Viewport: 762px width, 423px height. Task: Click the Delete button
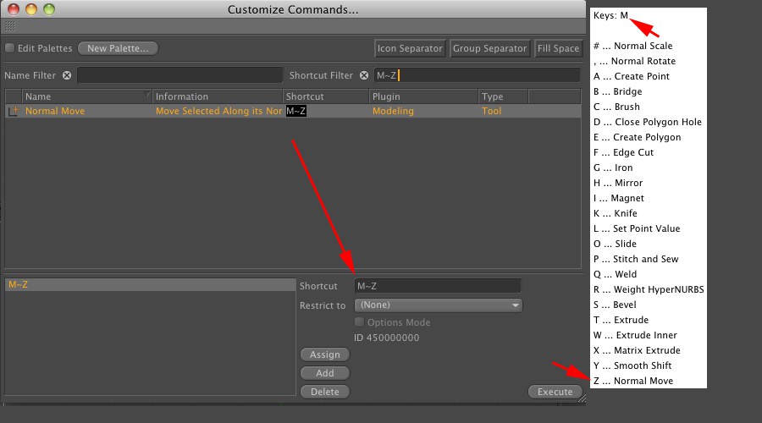coord(324,392)
